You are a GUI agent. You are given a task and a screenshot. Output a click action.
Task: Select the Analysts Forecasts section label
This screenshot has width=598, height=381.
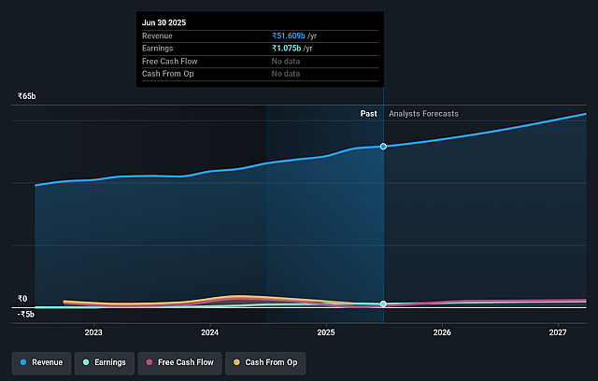pos(423,114)
